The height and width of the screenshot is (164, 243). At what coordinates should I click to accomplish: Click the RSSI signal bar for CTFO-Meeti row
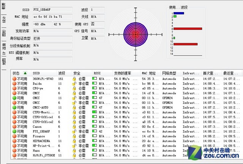coord(95,112)
